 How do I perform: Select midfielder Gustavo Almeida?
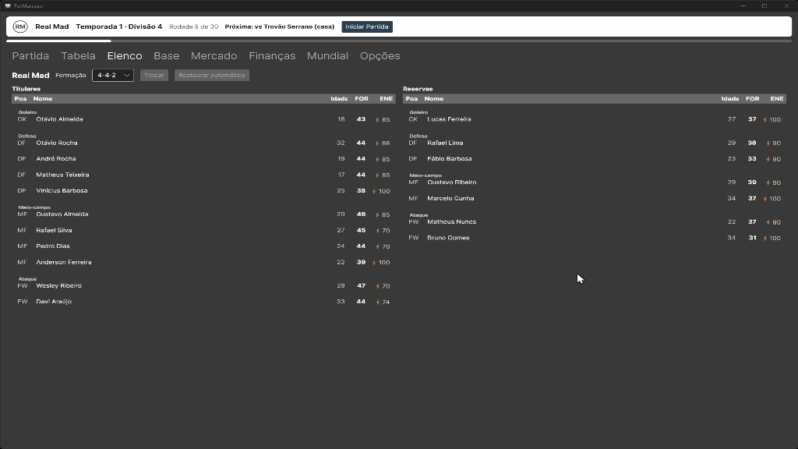203,214
